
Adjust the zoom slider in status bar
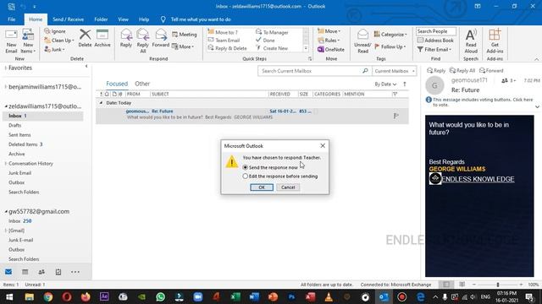coord(498,285)
